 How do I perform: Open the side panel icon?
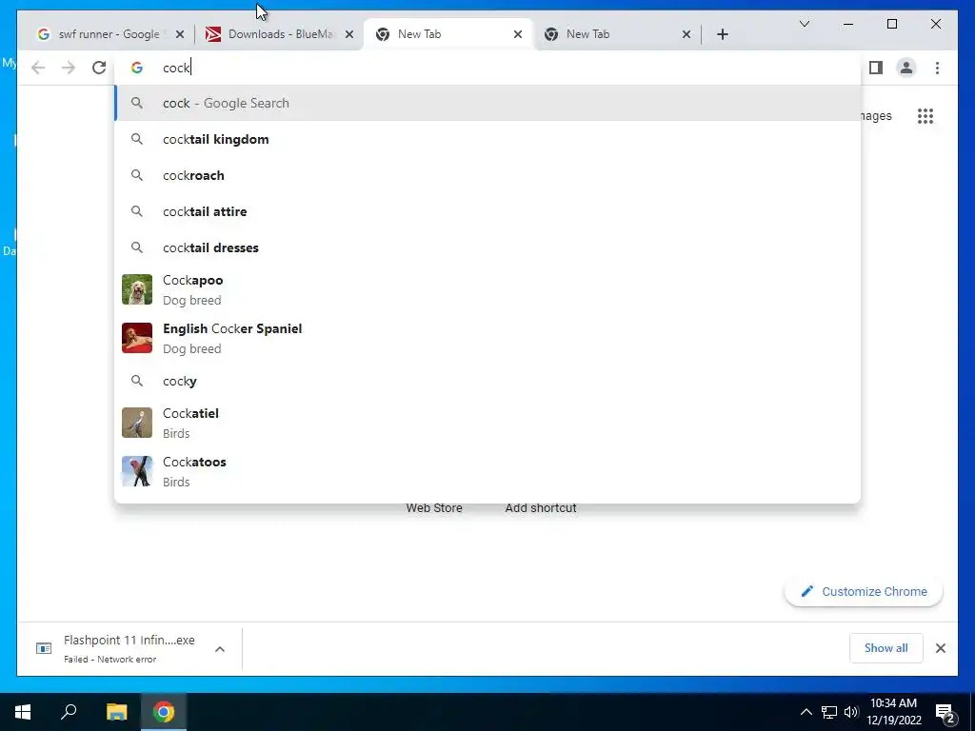[876, 68]
